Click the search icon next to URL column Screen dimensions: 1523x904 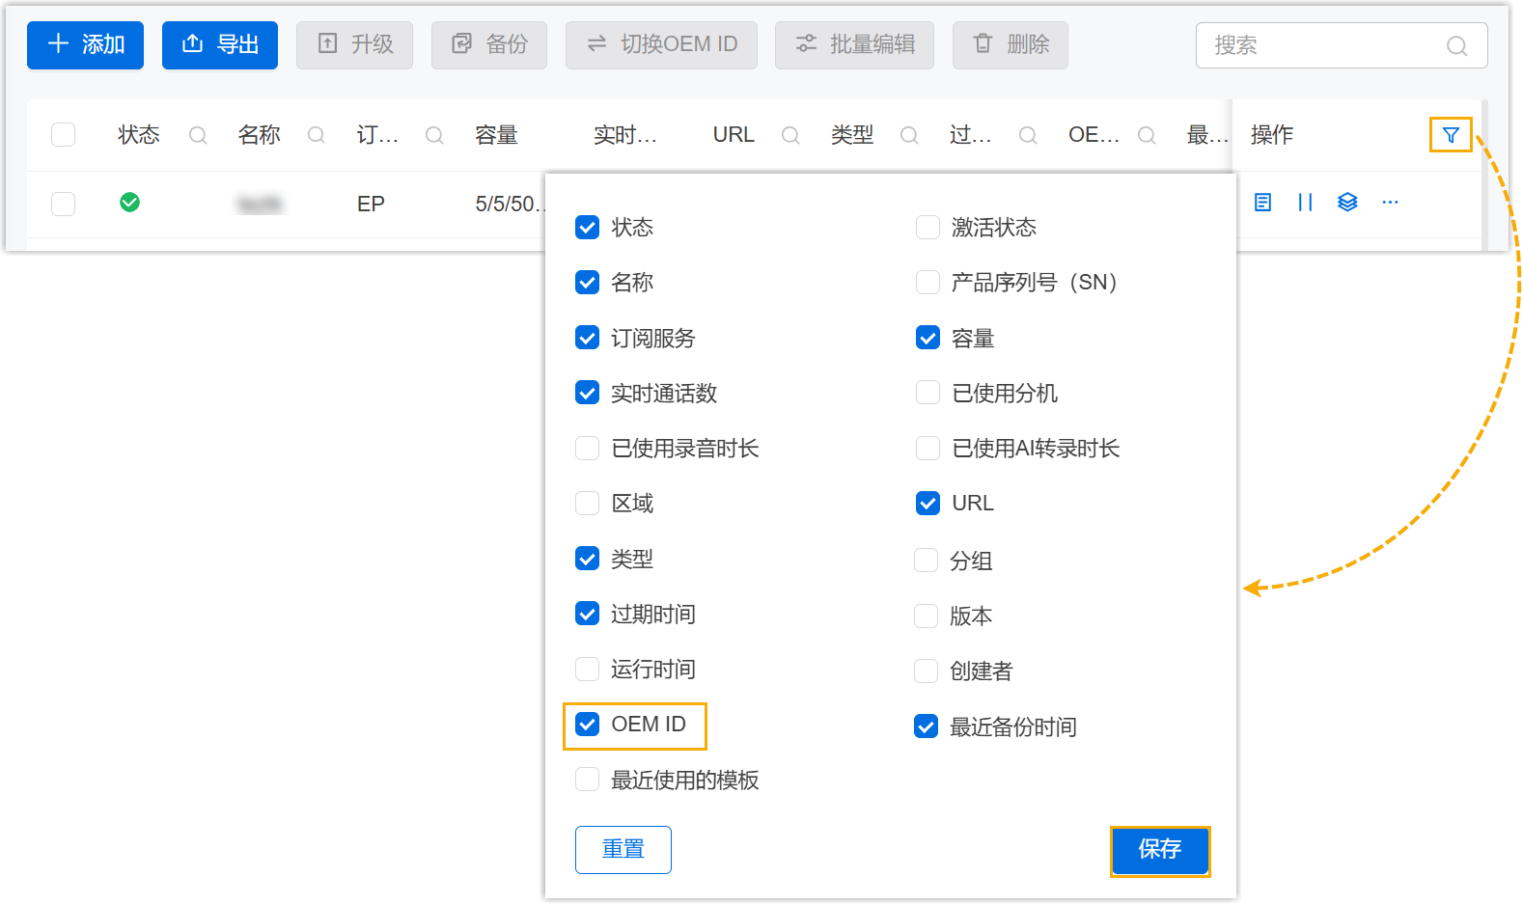point(790,136)
